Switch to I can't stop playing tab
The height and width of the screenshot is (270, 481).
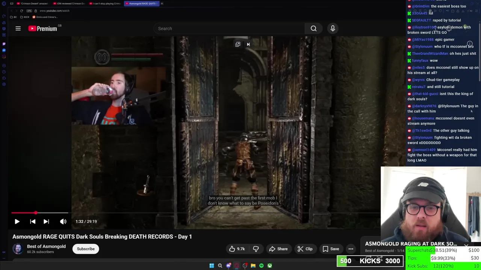tap(105, 3)
